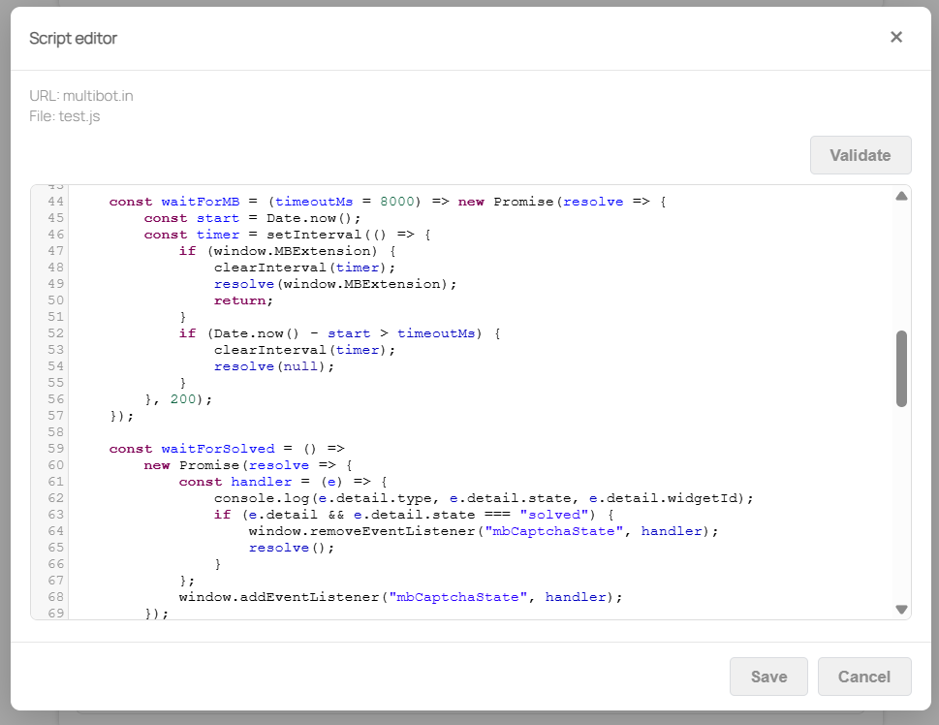939x725 pixels.
Task: Click the multibot.in URL text
Action: point(98,96)
